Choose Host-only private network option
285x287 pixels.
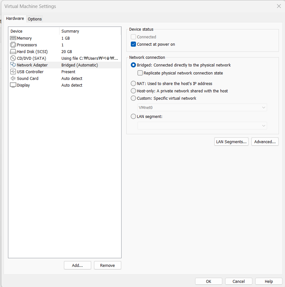point(133,91)
